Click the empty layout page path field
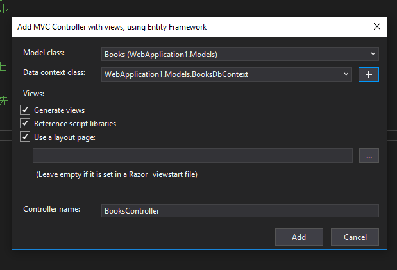This screenshot has height=270, width=397. (192, 155)
